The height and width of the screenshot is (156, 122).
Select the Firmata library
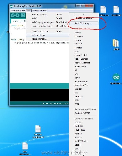78,48
